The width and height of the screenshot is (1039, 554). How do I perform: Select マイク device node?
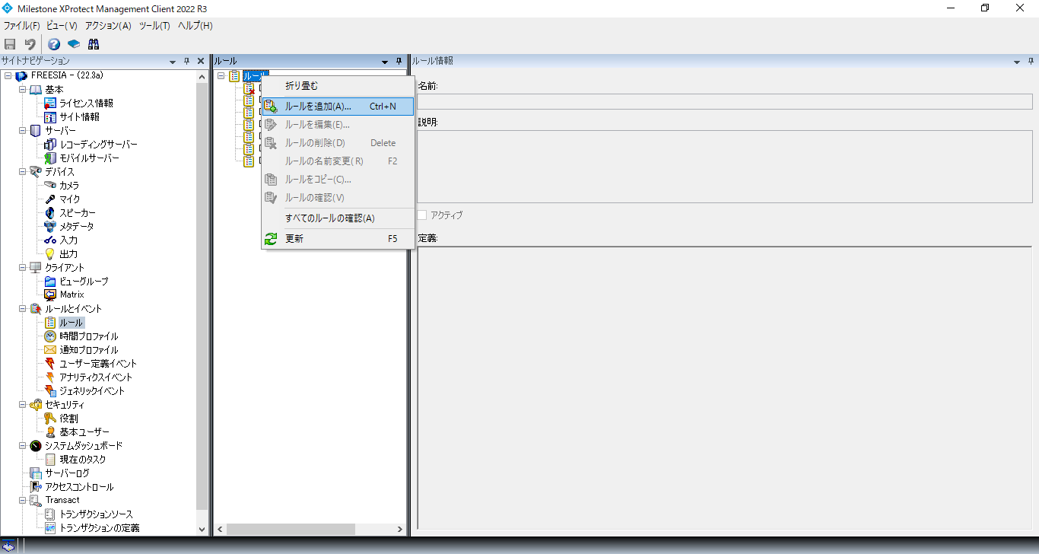[x=69, y=199]
